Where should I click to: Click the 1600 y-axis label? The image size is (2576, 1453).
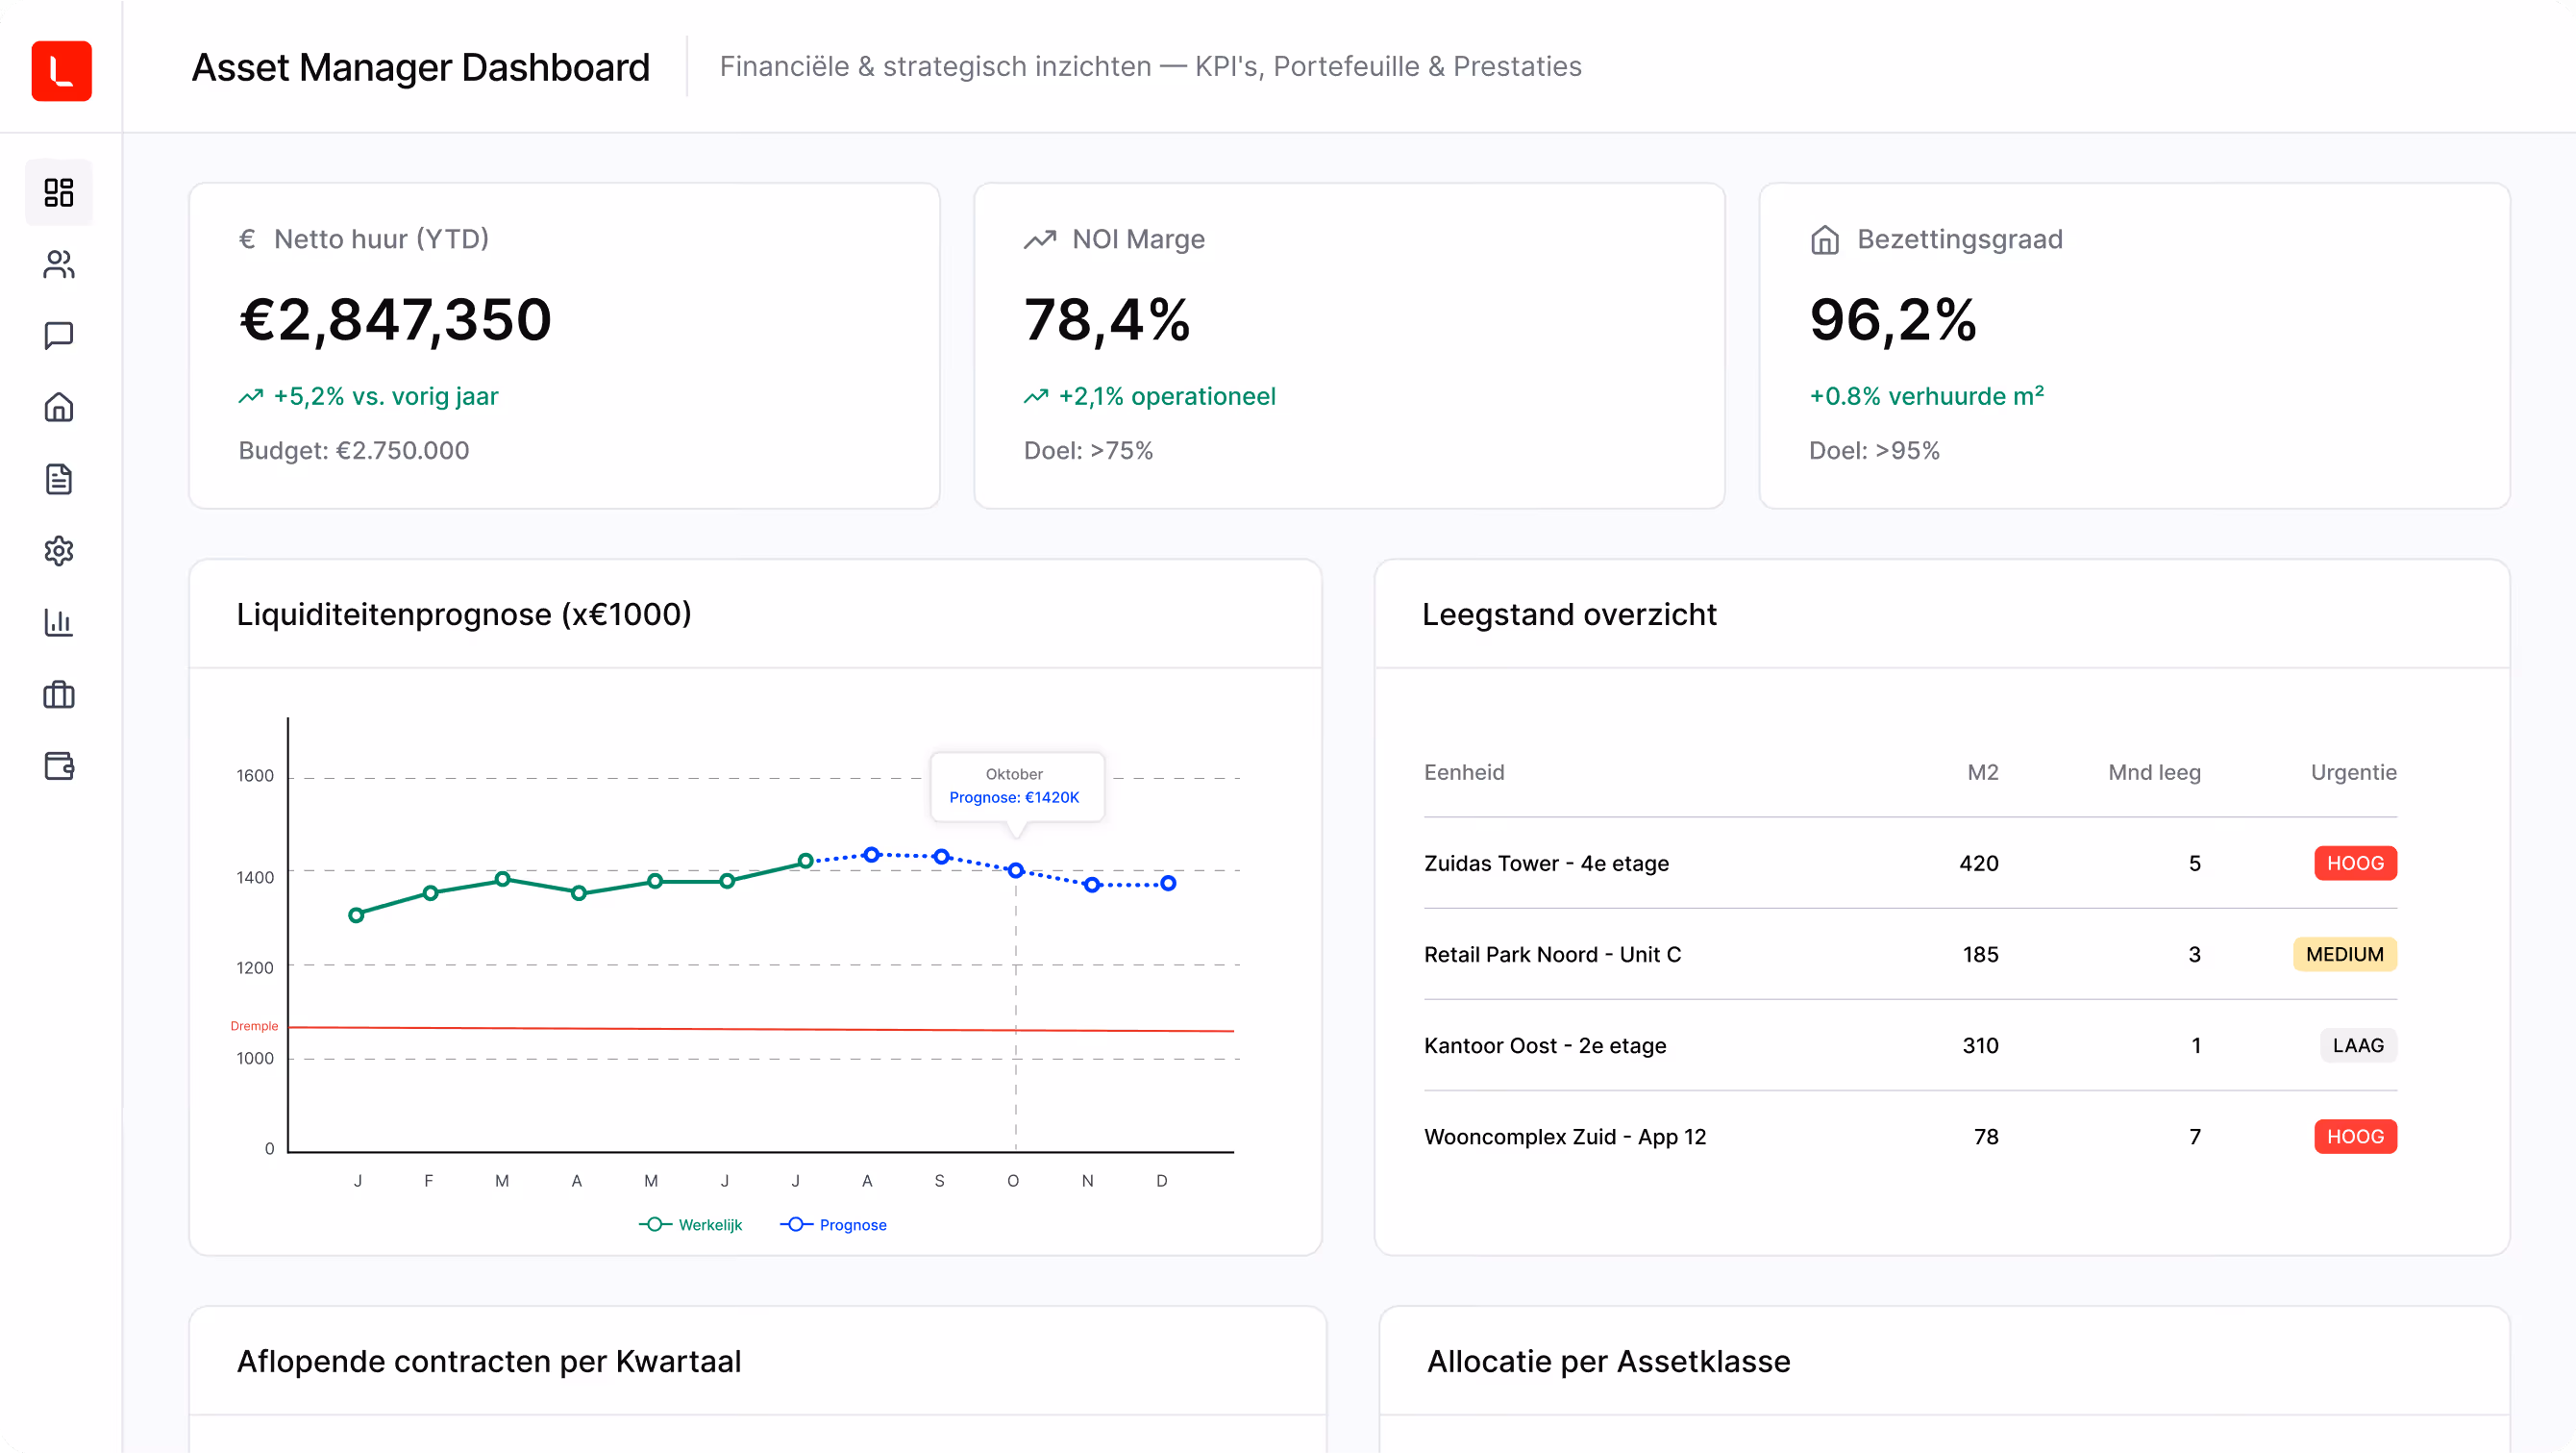(x=254, y=777)
